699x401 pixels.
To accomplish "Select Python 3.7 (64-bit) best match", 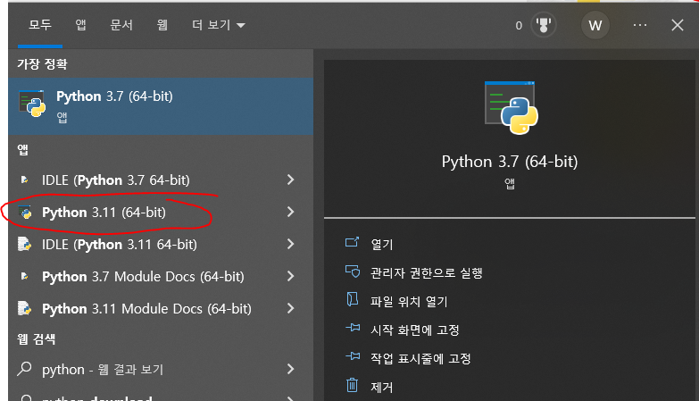I will pos(161,106).
